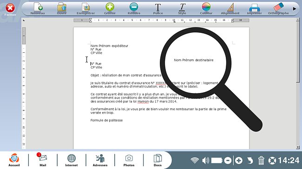Print the document with Imprimer
The height and width of the screenshot is (169, 302).
(254, 9)
